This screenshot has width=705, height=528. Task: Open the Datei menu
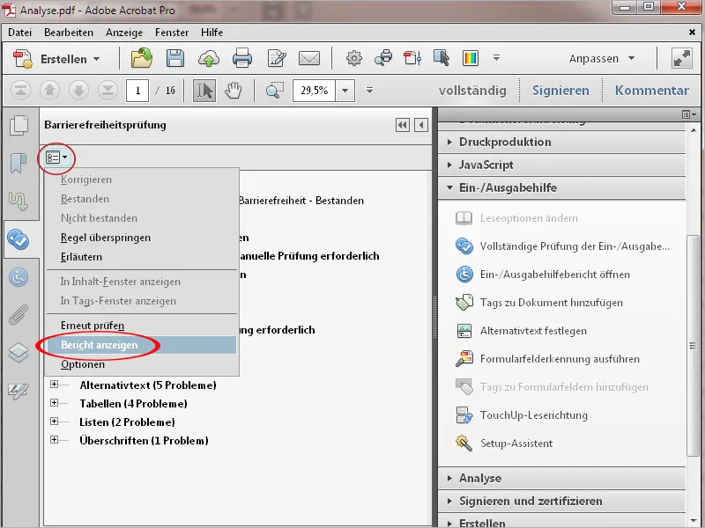[x=19, y=33]
